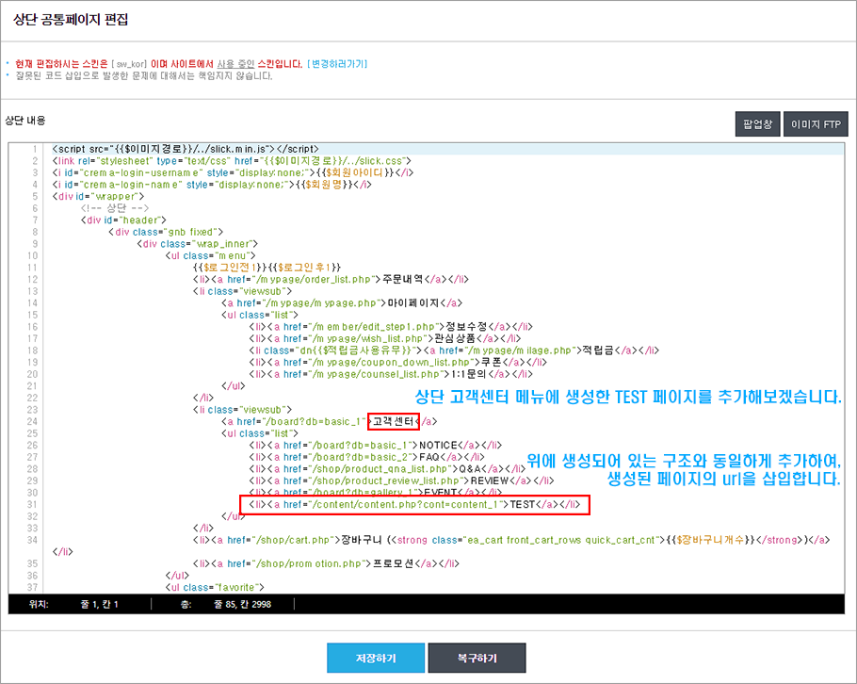Screen dimensions: 857x684
Task: Click the crema-login-username code line
Action: click(x=233, y=172)
